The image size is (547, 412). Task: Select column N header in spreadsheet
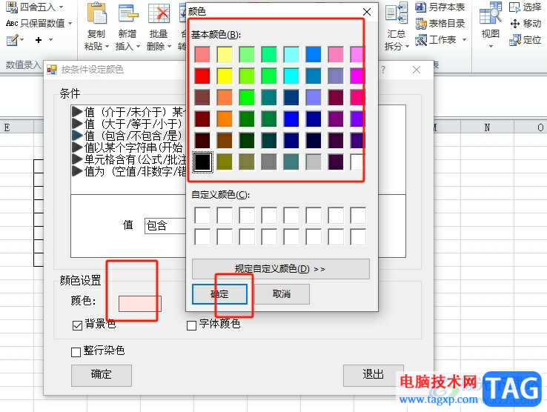488,127
